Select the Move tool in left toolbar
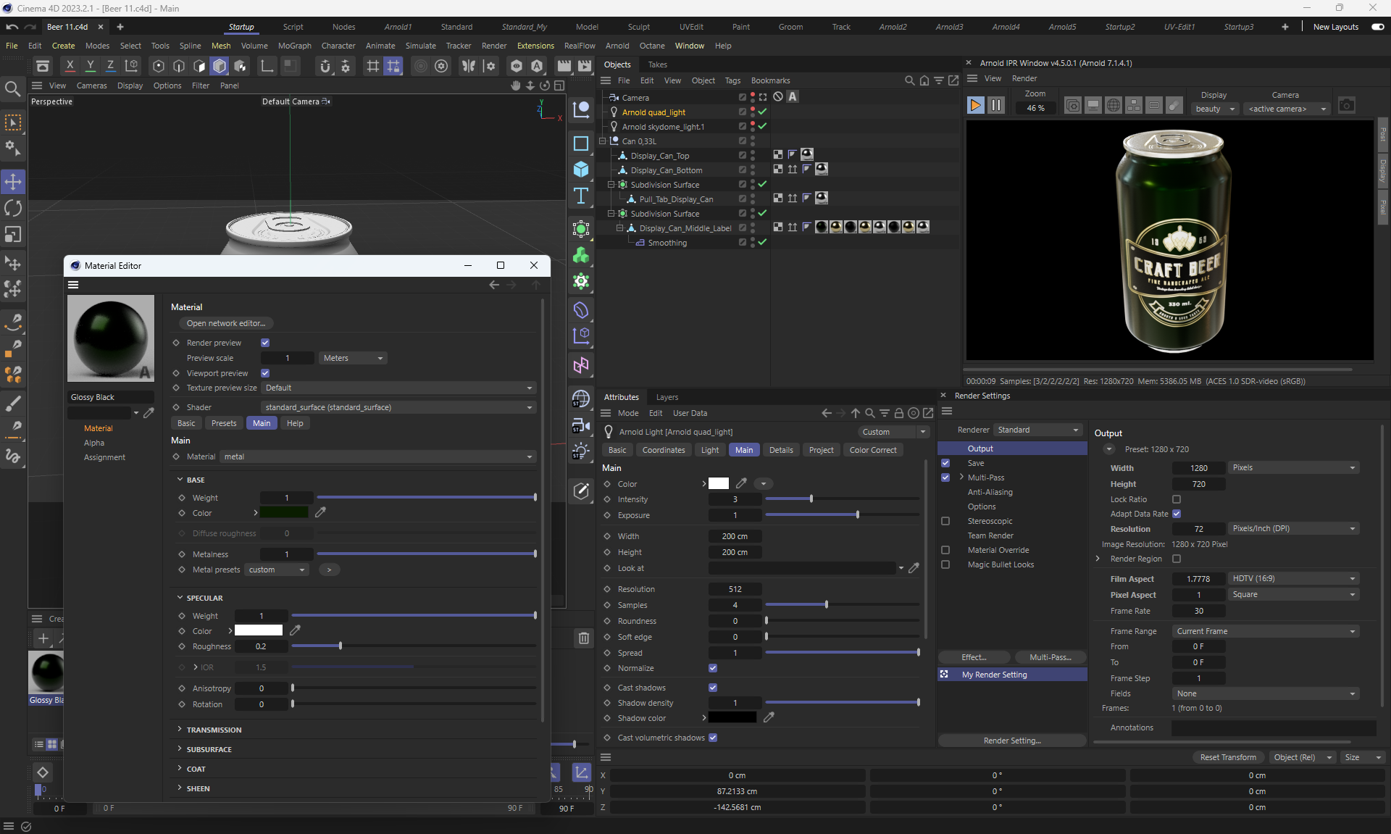Viewport: 1391px width, 834px height. 13,181
